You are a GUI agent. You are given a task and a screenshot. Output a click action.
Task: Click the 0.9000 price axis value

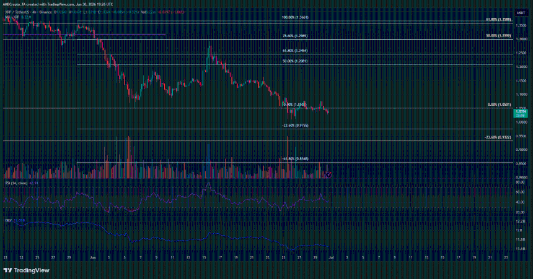(521, 150)
